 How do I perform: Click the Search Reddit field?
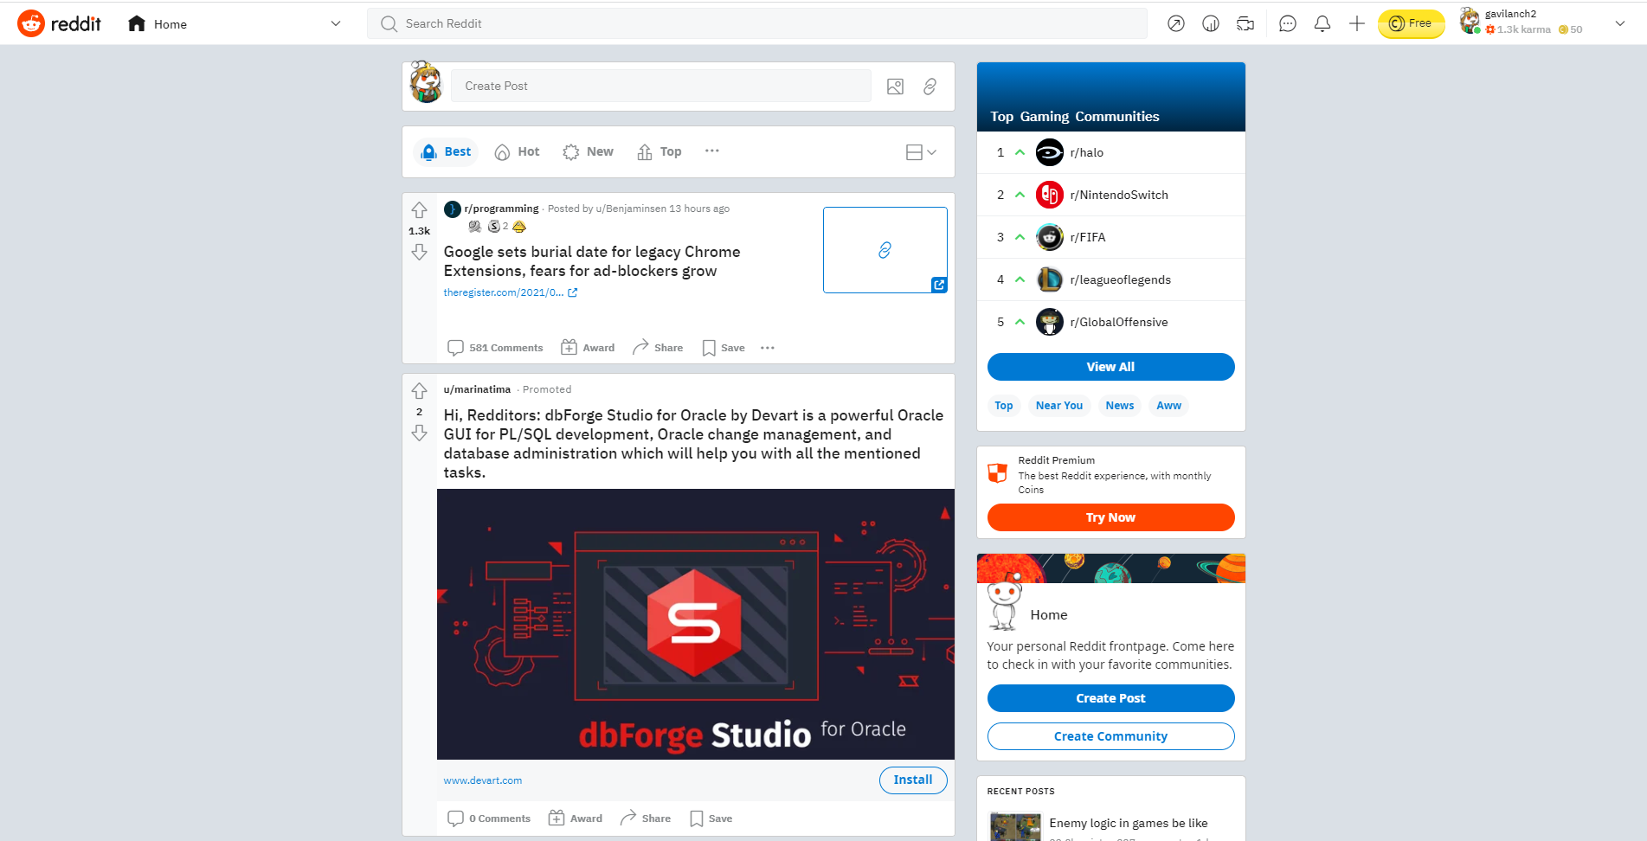coord(757,24)
